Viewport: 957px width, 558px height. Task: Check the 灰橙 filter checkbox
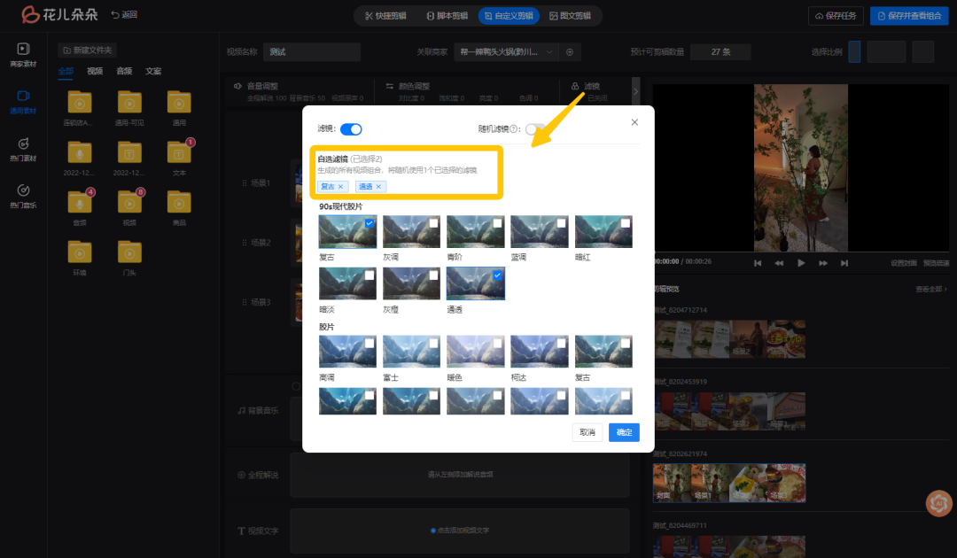pos(433,275)
